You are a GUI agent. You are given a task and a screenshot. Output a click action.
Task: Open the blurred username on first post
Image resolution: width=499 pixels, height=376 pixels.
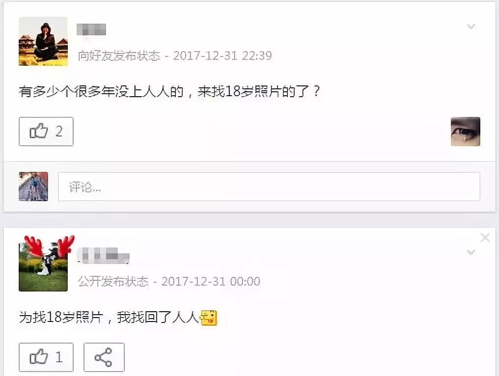click(x=91, y=29)
